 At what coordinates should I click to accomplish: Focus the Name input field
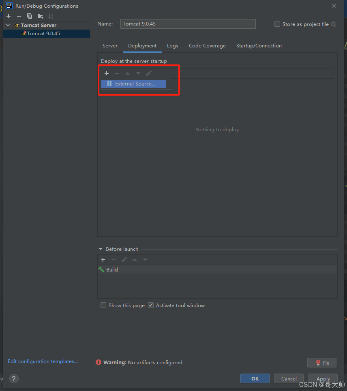click(x=188, y=24)
